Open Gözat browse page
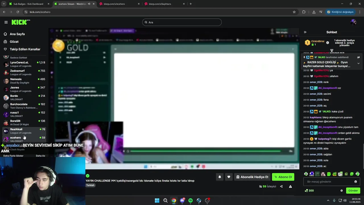 pos(14,42)
